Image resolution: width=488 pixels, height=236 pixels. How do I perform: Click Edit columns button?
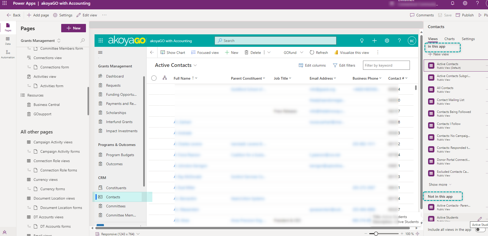pos(312,65)
